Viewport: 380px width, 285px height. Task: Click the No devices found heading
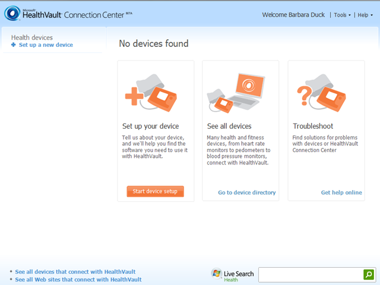point(154,43)
